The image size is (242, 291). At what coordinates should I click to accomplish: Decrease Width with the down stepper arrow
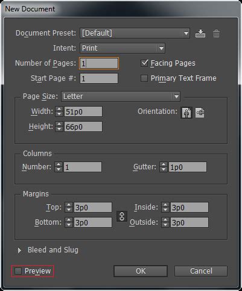pyautogui.click(x=59, y=114)
